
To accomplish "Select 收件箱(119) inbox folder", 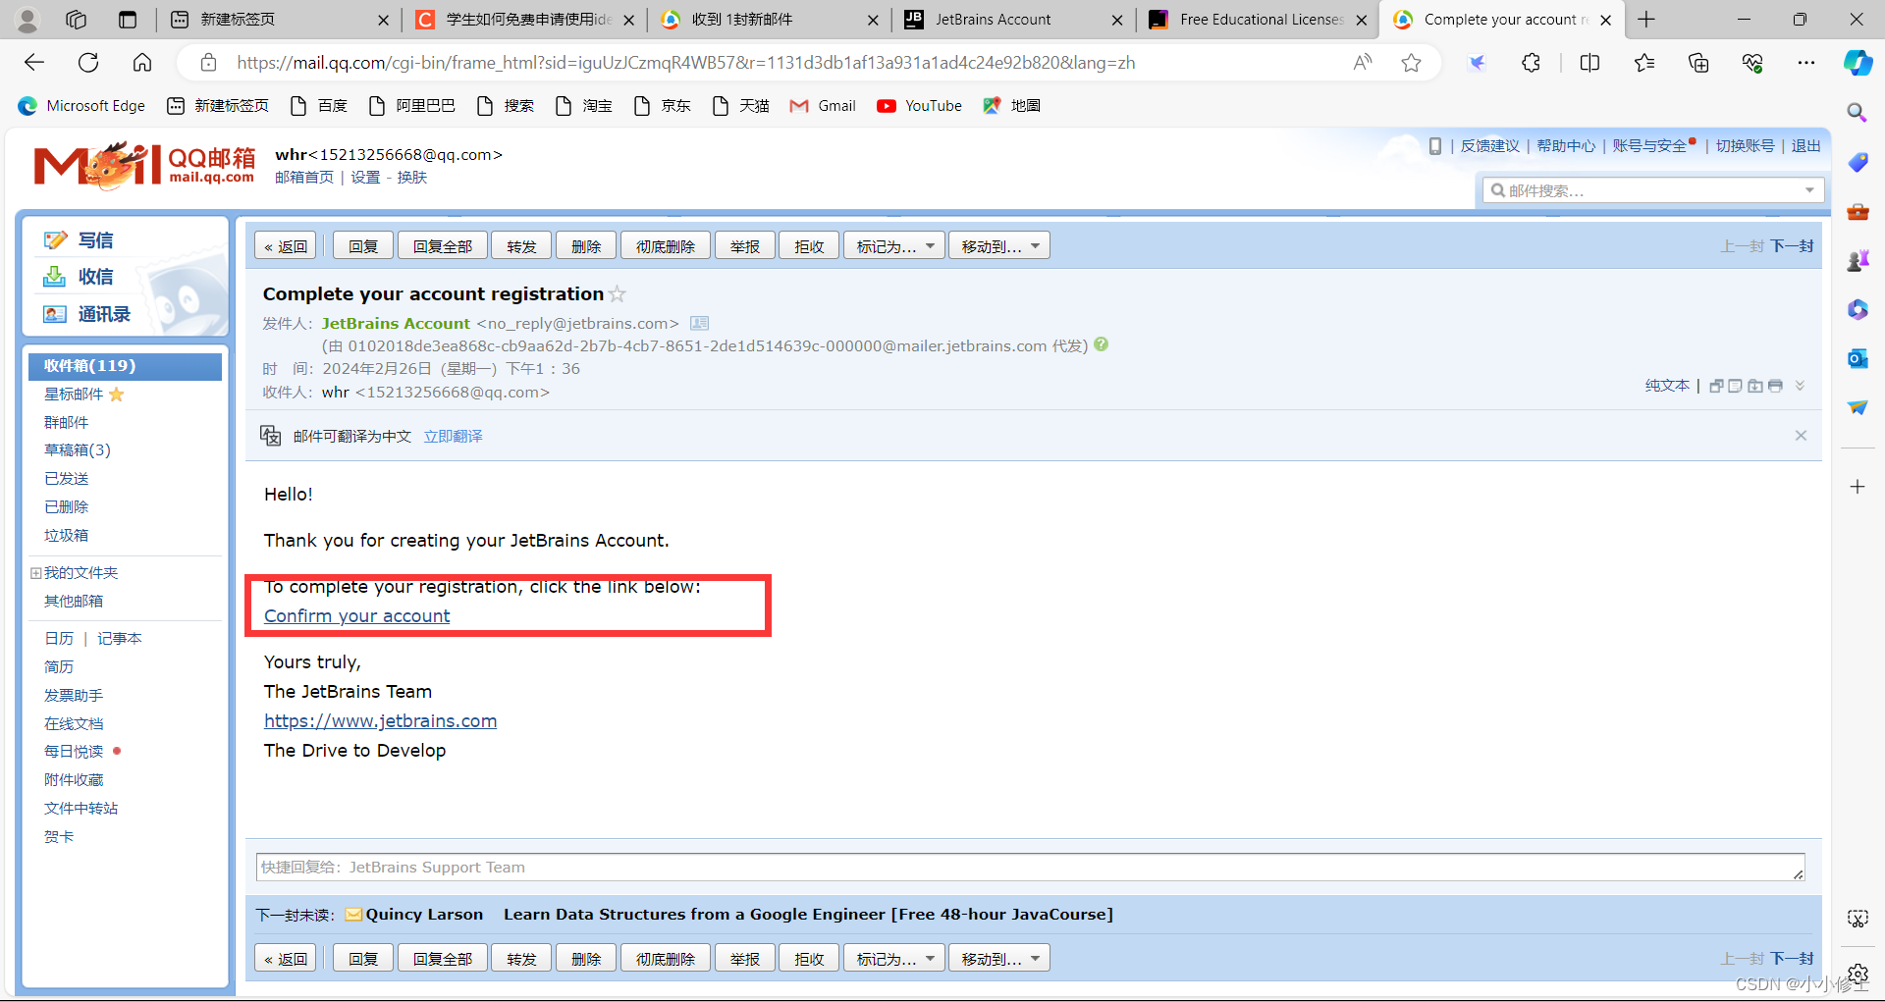I will pyautogui.click(x=126, y=366).
